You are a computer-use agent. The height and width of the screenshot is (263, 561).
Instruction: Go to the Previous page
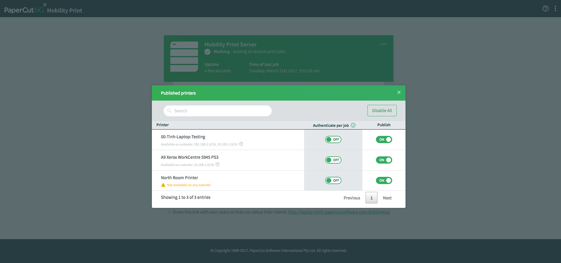(x=352, y=198)
